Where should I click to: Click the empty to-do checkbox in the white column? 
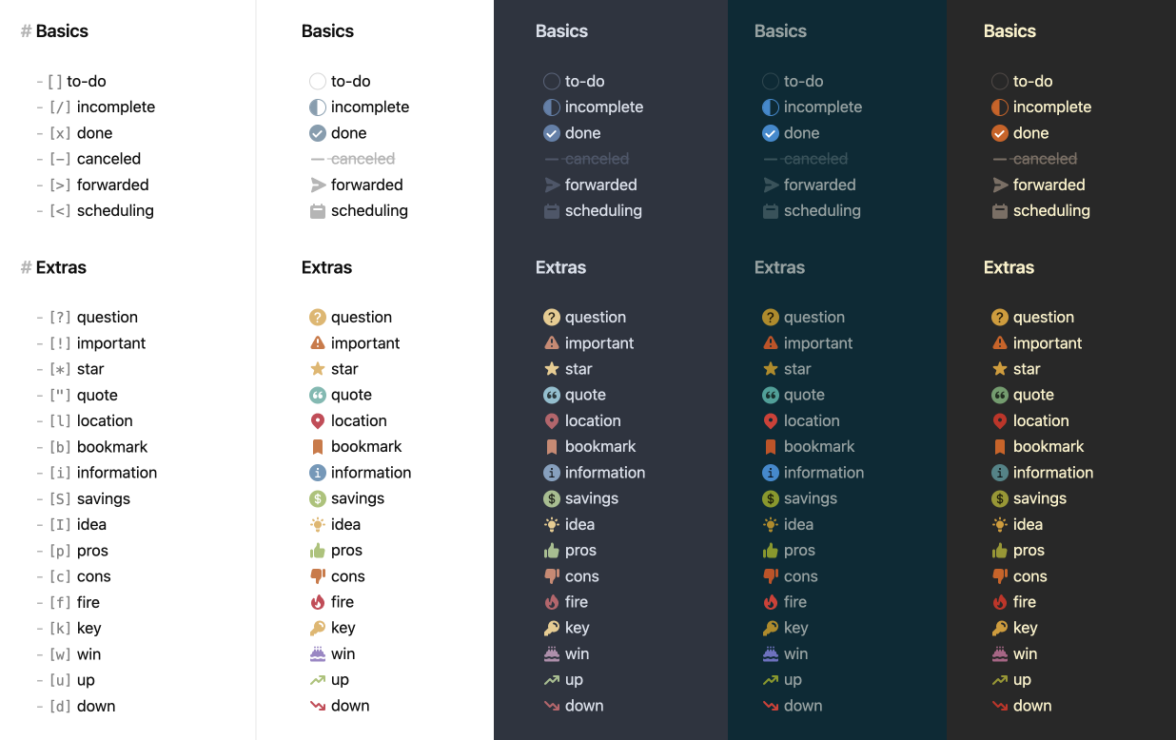(x=318, y=82)
